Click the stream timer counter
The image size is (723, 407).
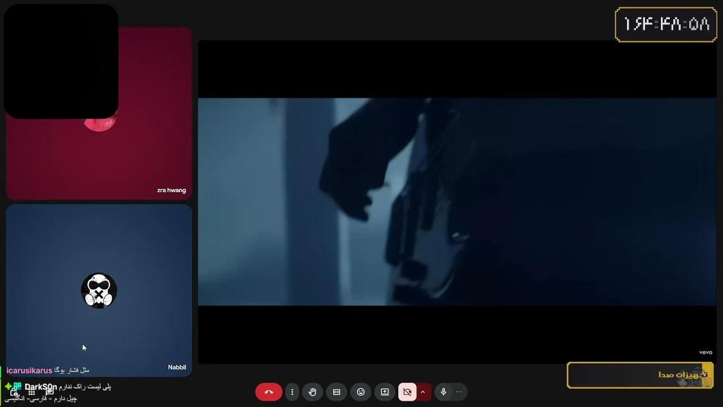pyautogui.click(x=666, y=24)
